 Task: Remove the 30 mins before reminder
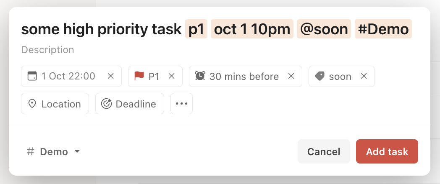[291, 76]
